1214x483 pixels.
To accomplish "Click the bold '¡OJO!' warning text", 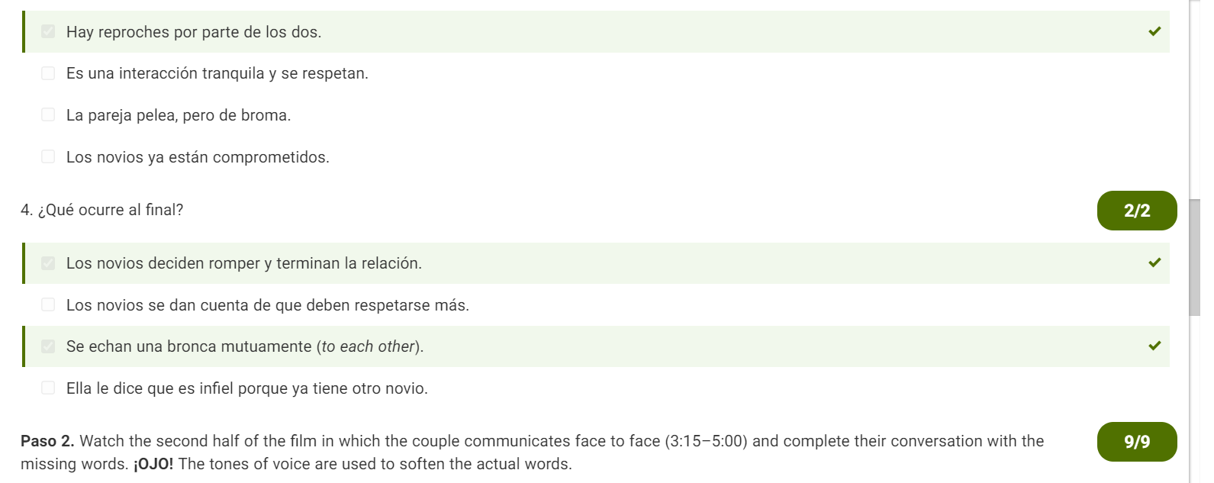I will point(153,464).
